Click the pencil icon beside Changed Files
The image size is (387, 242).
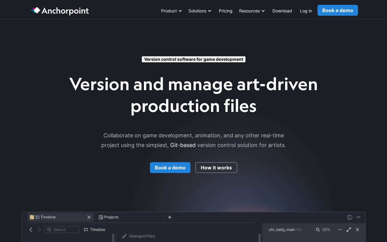click(x=124, y=236)
